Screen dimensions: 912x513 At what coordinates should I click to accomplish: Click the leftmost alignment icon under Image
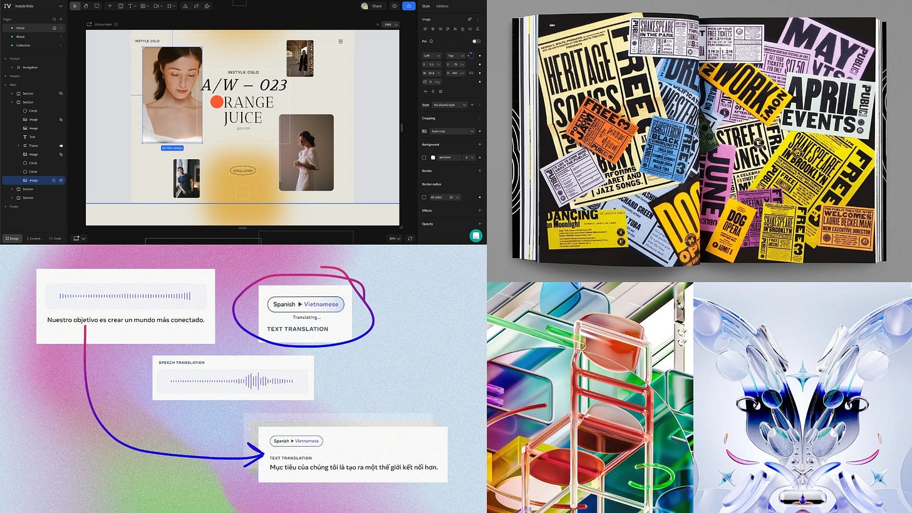(426, 29)
